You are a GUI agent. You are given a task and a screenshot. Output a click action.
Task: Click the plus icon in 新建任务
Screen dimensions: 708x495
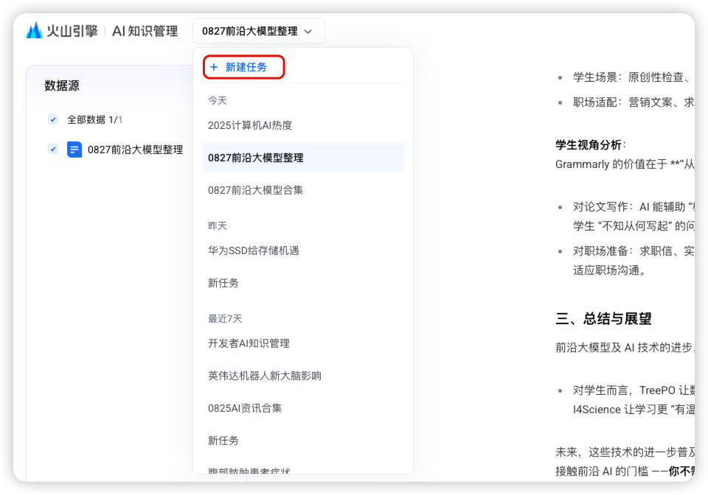pyautogui.click(x=214, y=67)
